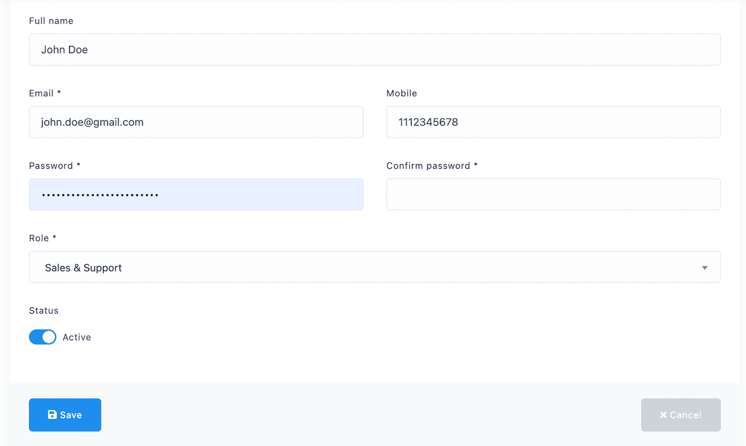Click the Password label text
The image size is (746, 446).
click(x=51, y=166)
